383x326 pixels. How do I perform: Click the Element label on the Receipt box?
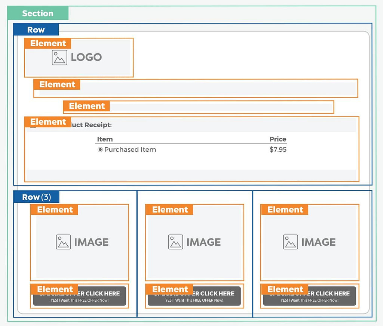coord(48,122)
